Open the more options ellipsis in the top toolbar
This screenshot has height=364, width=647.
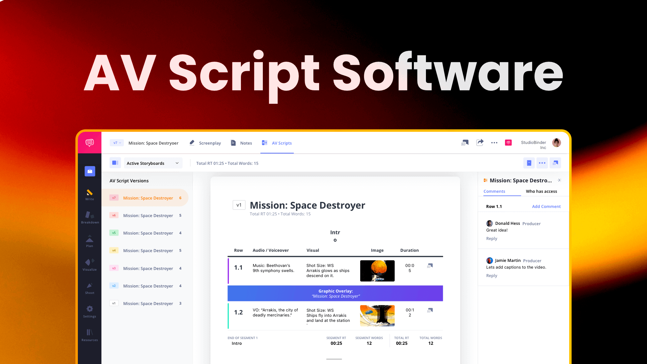[494, 143]
